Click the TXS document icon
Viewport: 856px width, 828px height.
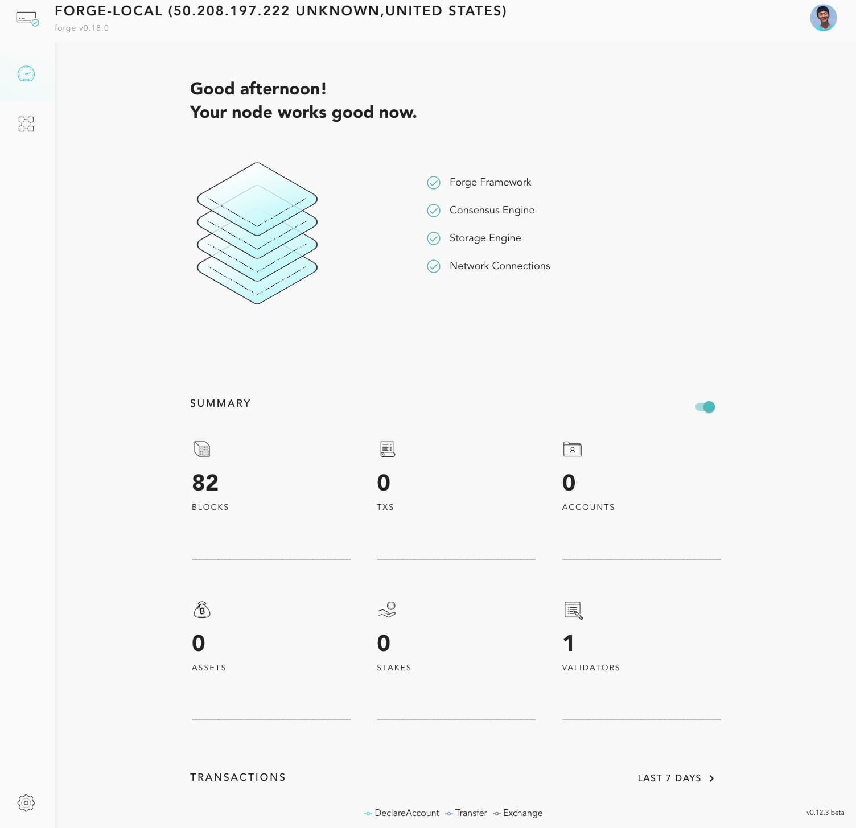pyautogui.click(x=388, y=449)
